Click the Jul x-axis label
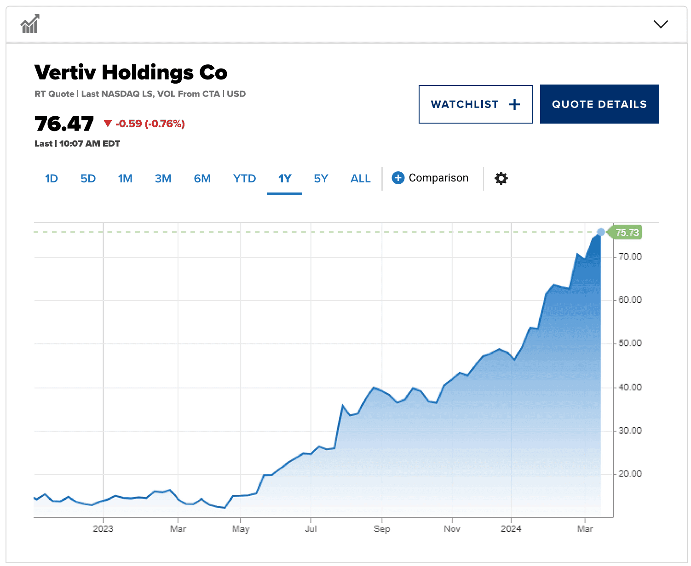 pyautogui.click(x=311, y=529)
